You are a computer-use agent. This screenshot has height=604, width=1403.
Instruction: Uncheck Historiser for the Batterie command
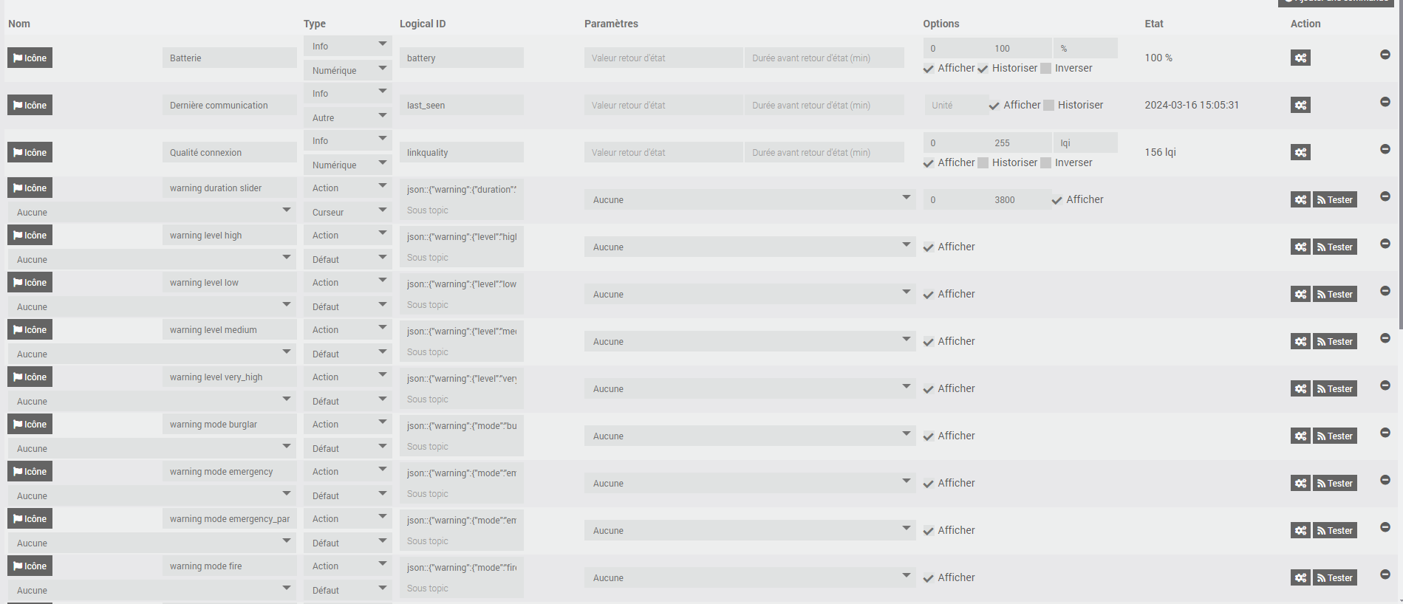[x=983, y=69]
